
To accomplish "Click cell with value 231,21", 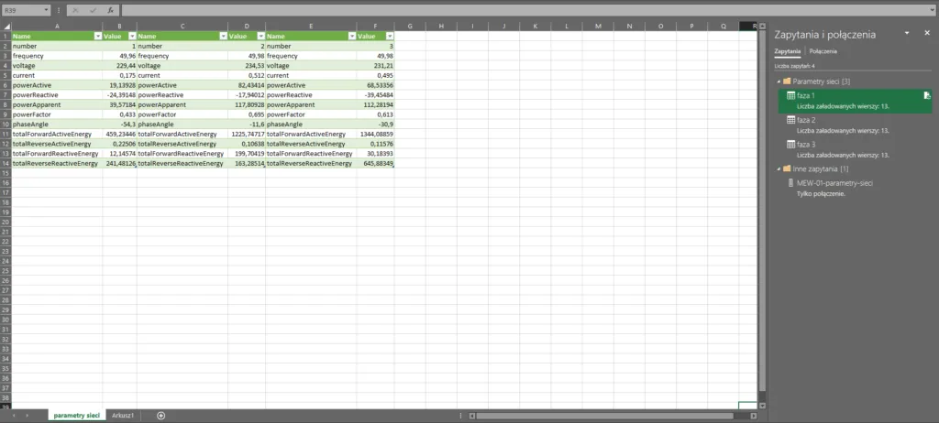I will click(x=375, y=65).
